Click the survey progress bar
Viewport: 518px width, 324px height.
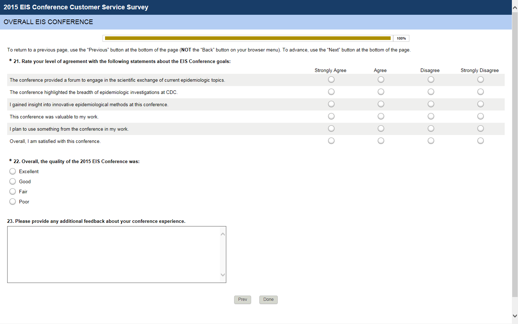248,38
